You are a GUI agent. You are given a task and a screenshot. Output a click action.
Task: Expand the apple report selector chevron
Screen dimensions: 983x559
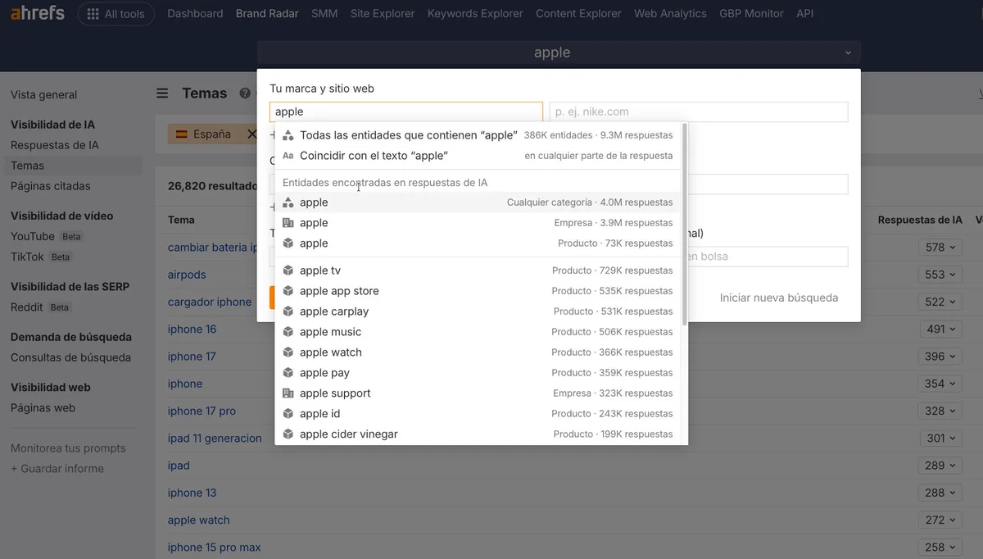(x=848, y=52)
